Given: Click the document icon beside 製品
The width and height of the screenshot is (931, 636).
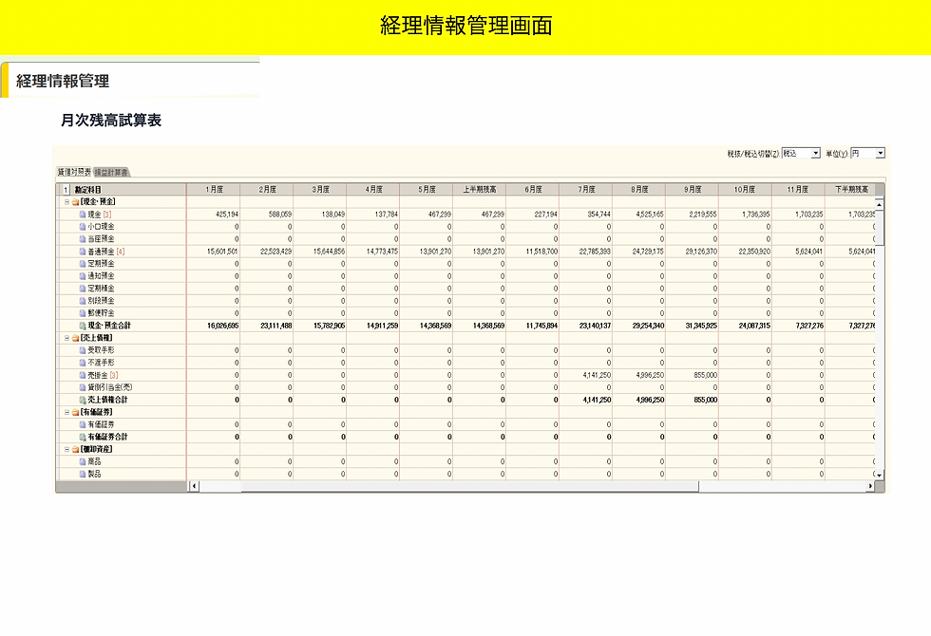Looking at the screenshot, I should (x=83, y=474).
